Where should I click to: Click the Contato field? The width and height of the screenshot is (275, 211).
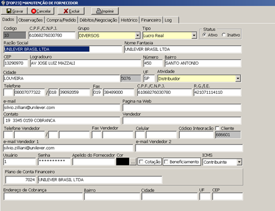[x=61, y=121]
